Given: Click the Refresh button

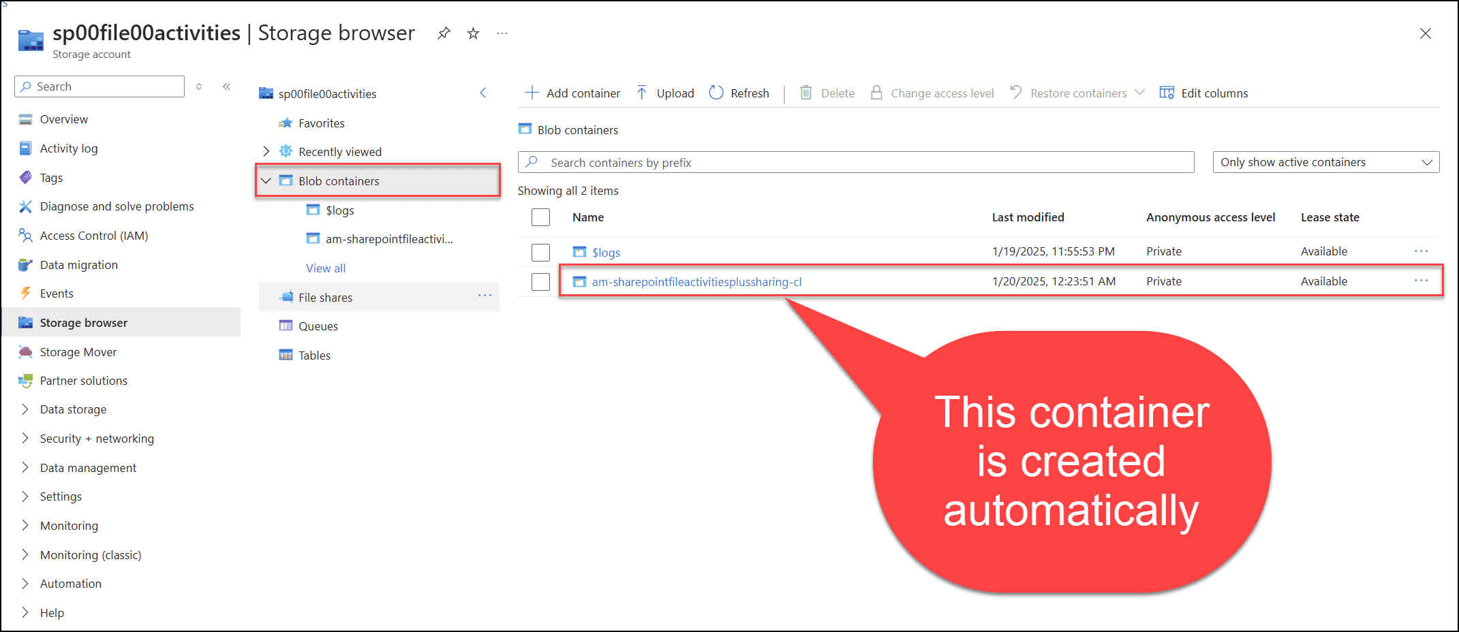Looking at the screenshot, I should point(739,93).
